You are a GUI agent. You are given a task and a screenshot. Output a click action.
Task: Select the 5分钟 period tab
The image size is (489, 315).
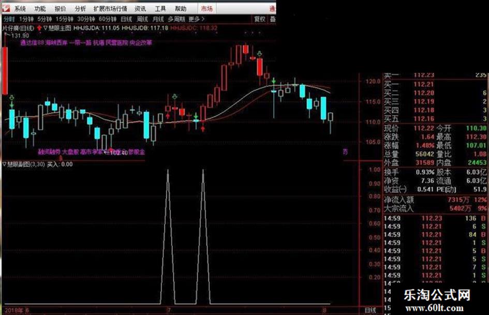click(x=45, y=19)
